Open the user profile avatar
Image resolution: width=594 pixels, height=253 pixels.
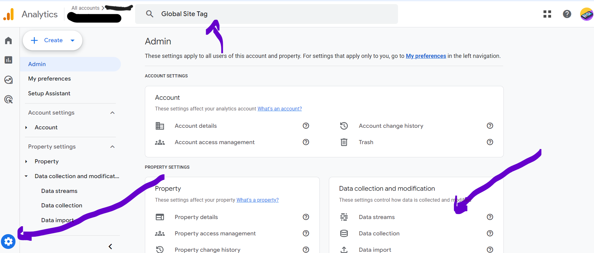tap(586, 14)
